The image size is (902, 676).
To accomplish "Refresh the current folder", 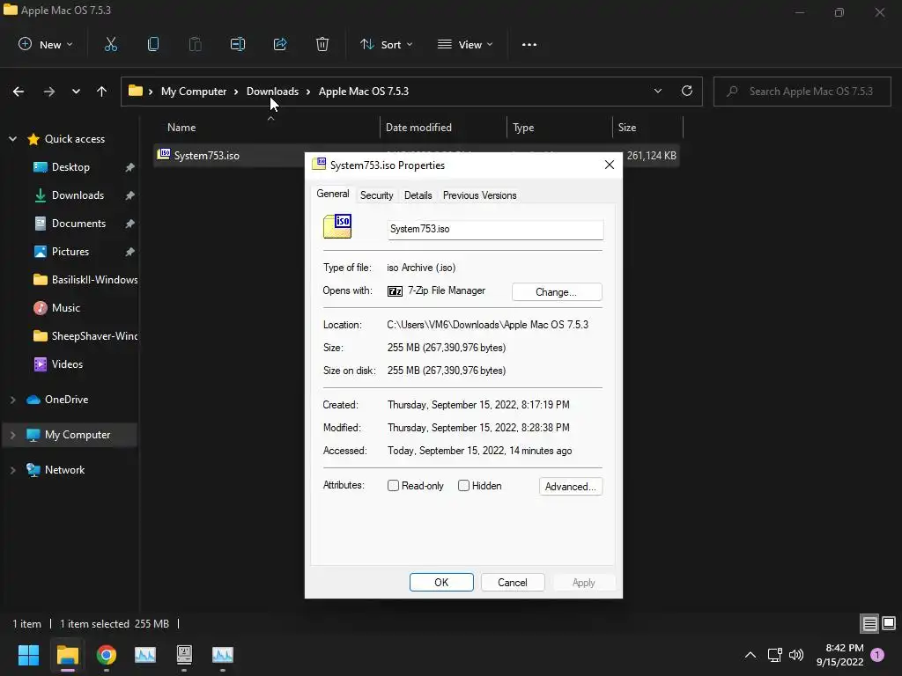I will point(687,91).
